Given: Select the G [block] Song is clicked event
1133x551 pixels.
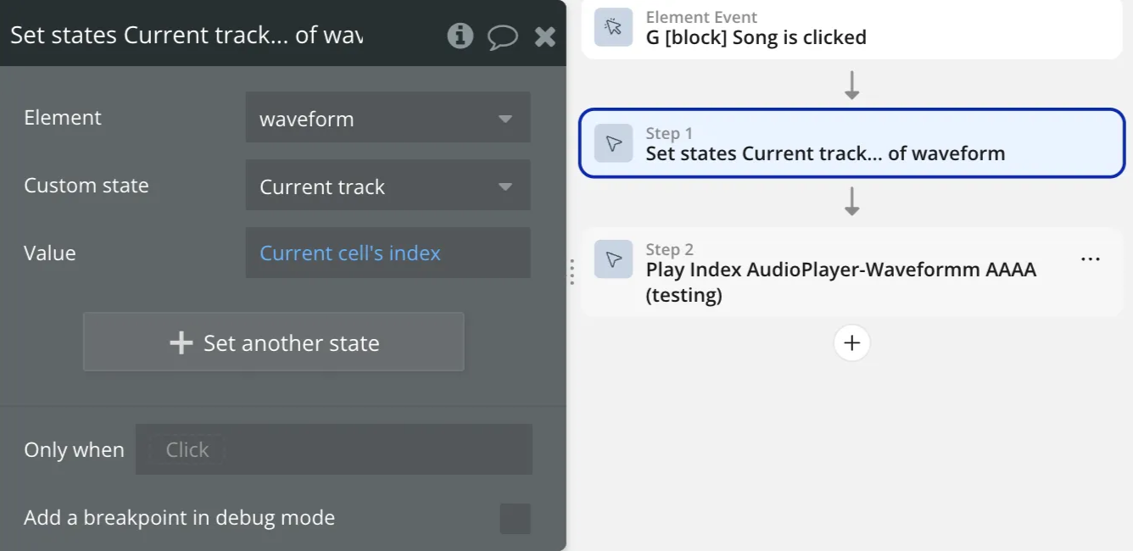Looking at the screenshot, I should (x=756, y=37).
